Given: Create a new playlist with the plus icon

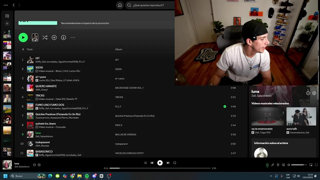Looking at the screenshot, I should pos(7,23).
